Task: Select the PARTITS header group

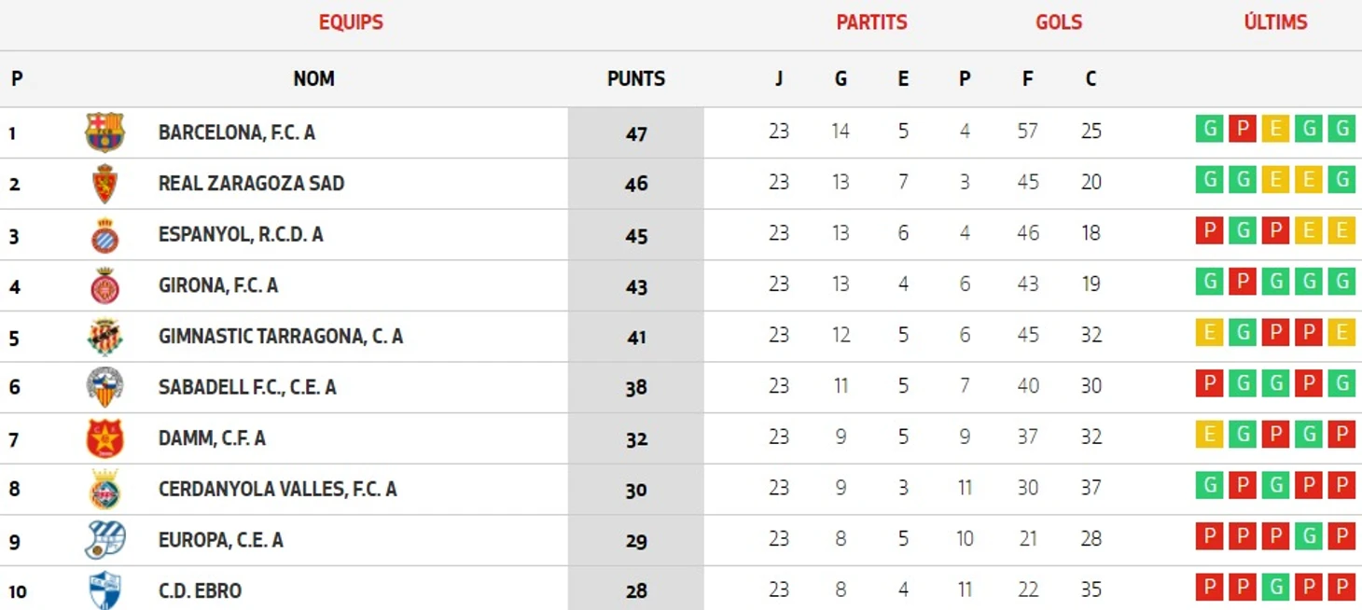Action: pos(871,22)
